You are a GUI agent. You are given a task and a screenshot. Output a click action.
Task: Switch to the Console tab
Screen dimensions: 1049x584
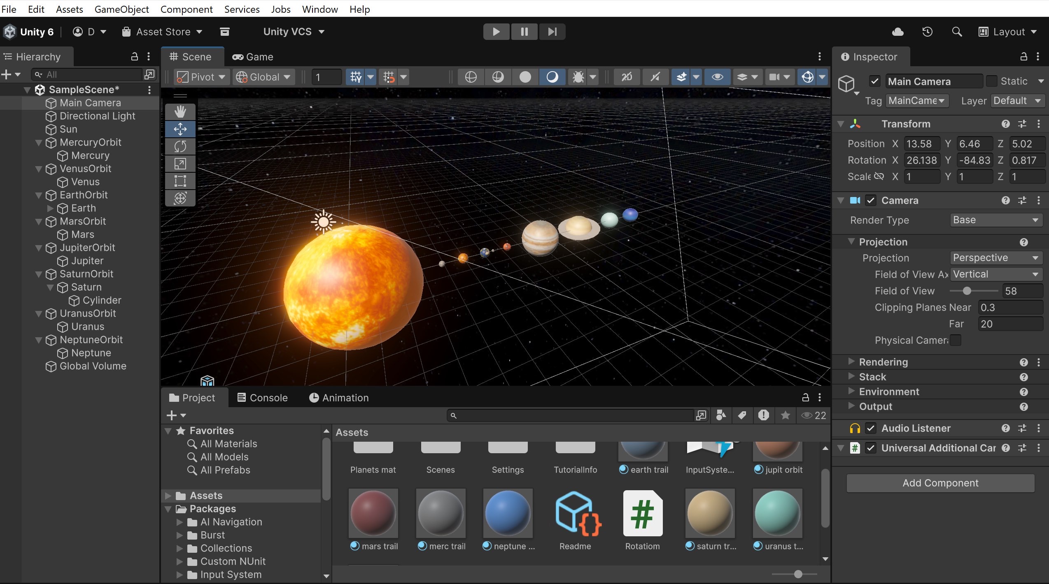[262, 398]
